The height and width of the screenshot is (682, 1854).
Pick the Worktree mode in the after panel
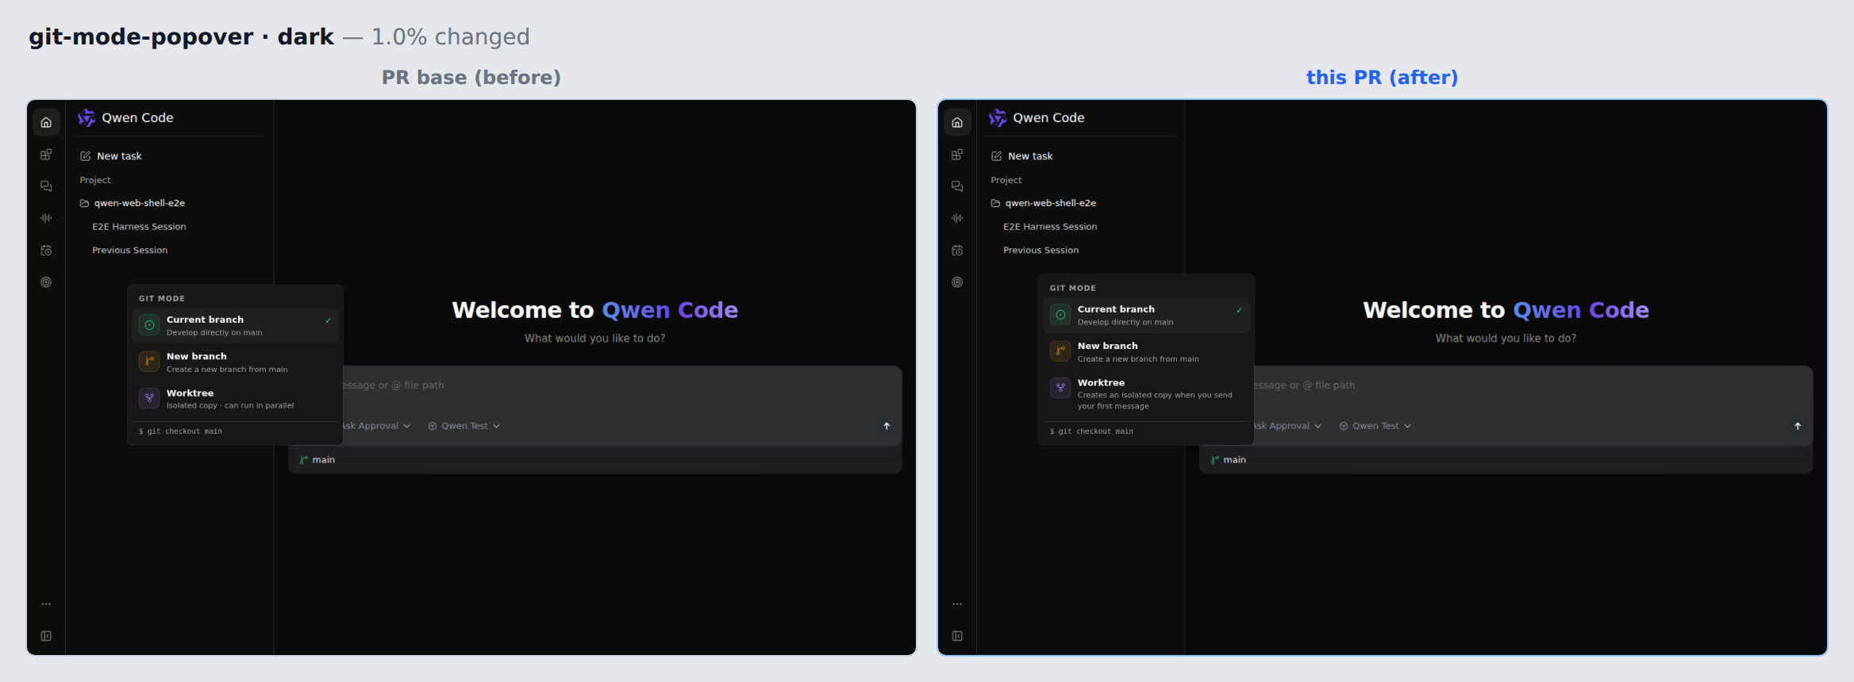click(x=1146, y=394)
